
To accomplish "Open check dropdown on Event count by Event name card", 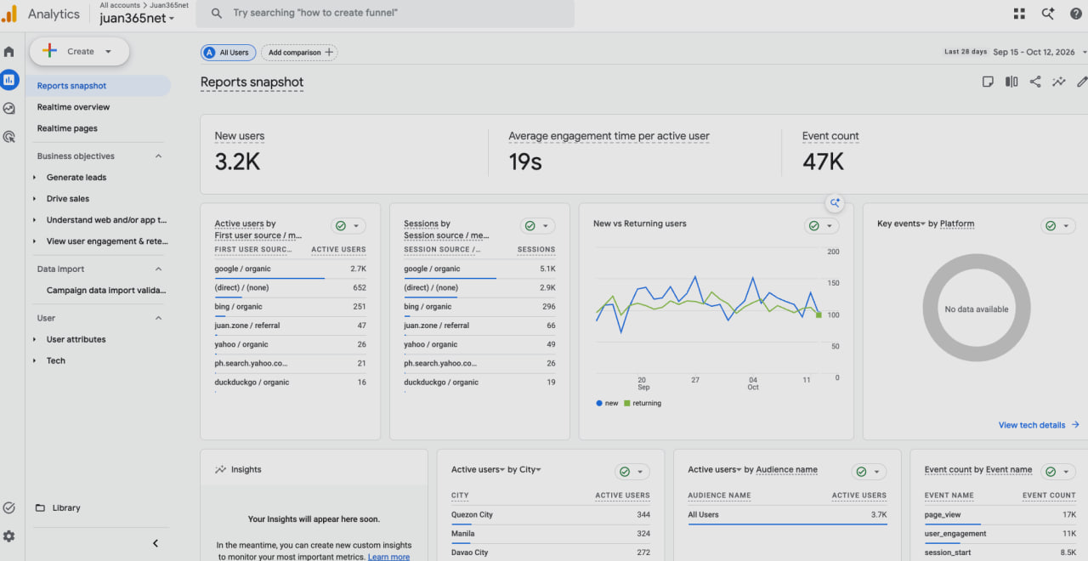I will click(1058, 472).
